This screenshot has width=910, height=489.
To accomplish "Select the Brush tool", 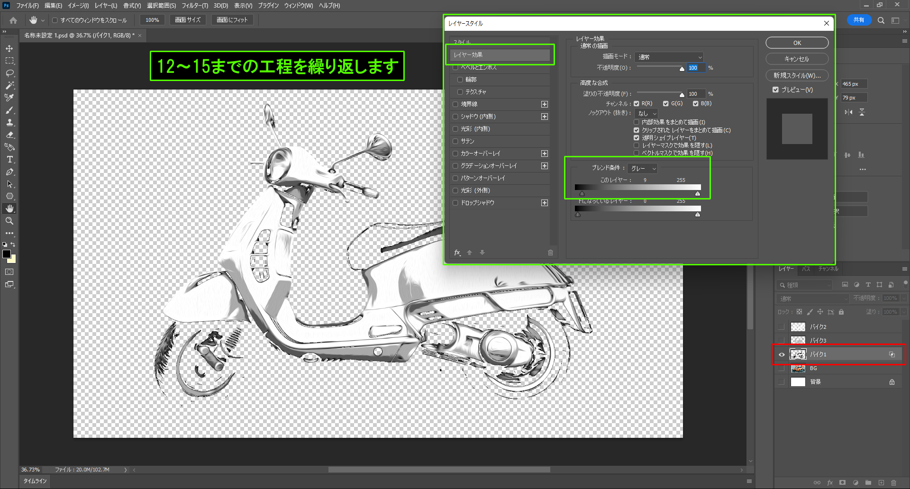I will pos(9,110).
